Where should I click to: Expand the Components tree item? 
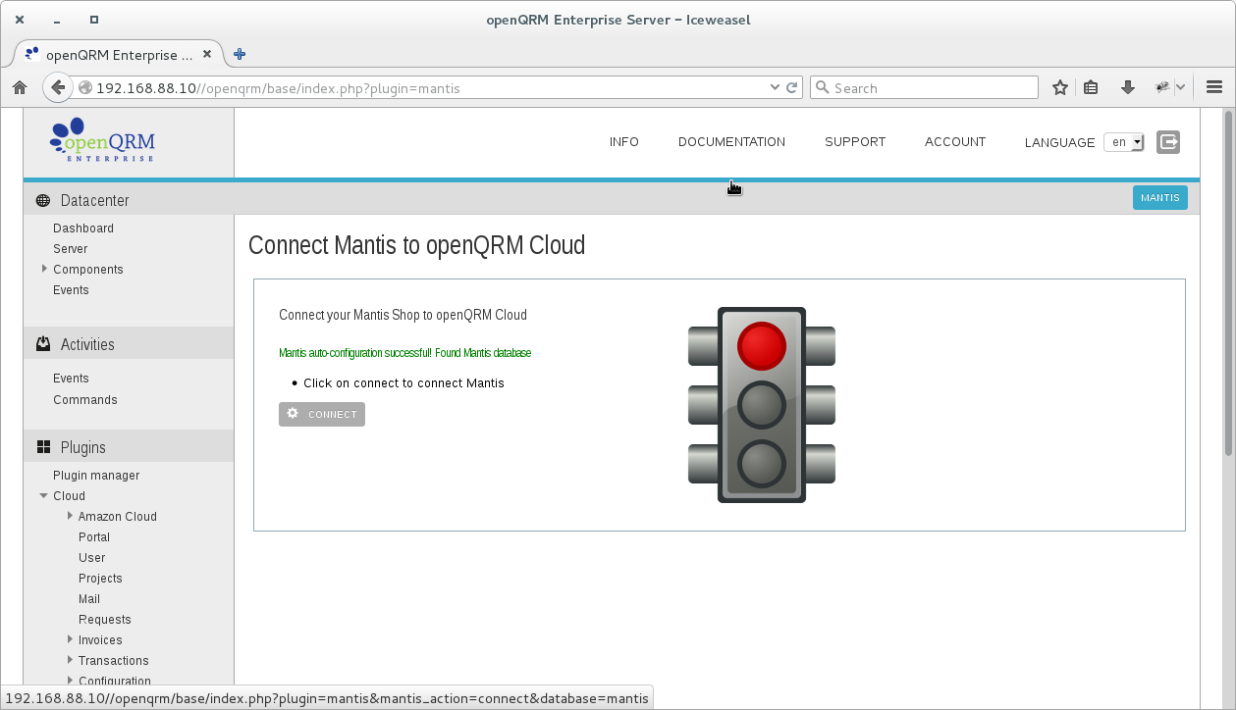point(44,269)
